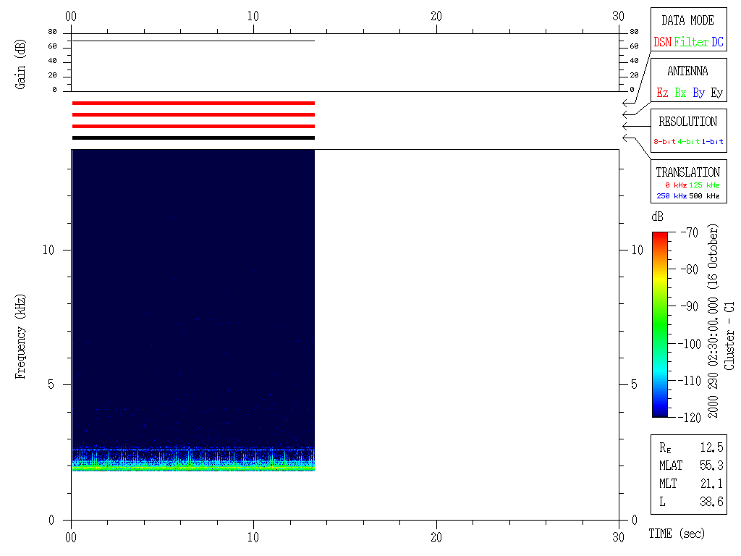Select the red DSN label
The image size is (741, 556).
coord(663,42)
